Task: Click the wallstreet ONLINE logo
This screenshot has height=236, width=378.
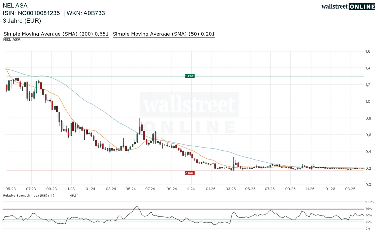Action: (348, 6)
